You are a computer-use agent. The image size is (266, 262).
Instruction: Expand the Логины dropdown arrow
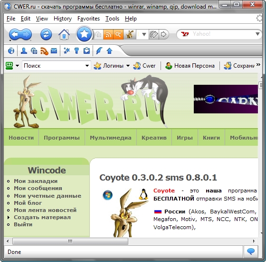tap(128, 66)
